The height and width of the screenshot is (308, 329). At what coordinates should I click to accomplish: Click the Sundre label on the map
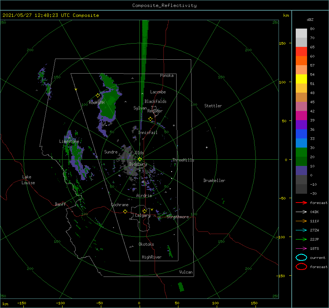(x=111, y=152)
